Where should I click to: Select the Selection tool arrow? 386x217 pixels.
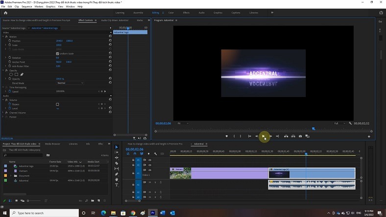pos(117,147)
